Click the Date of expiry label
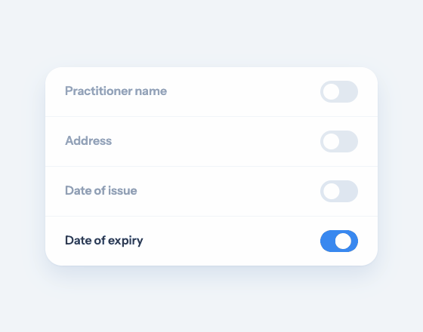Screen dimensions: 423x332 (104, 241)
